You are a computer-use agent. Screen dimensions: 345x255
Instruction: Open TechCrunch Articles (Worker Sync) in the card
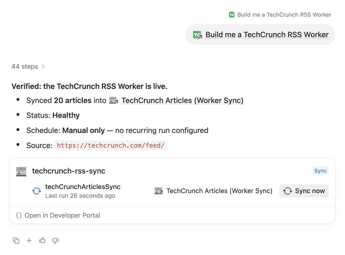(x=219, y=191)
